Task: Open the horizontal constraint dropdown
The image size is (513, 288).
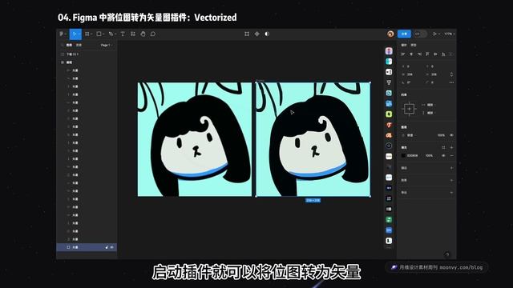Action: 430,105
